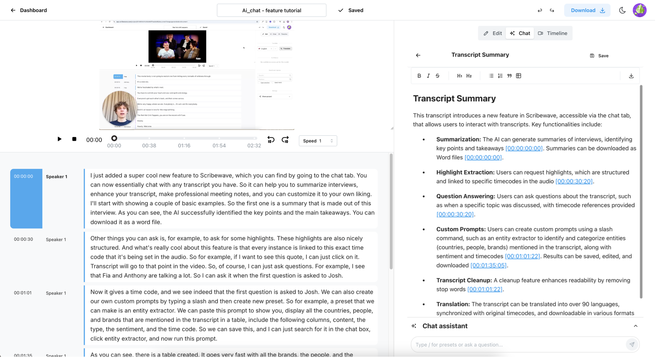Screen dimensions: 657x358
Task: Apply Heading 1 style
Action: pyautogui.click(x=459, y=76)
